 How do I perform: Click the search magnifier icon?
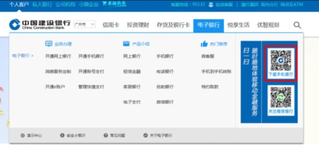pos(297,25)
